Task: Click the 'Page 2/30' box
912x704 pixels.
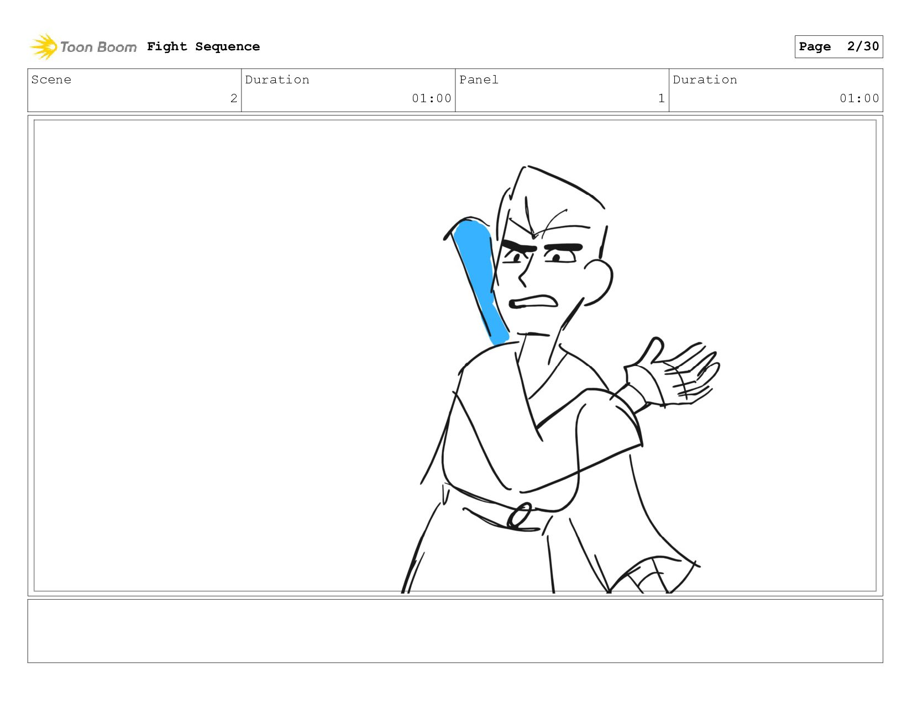Action: pyautogui.click(x=838, y=46)
